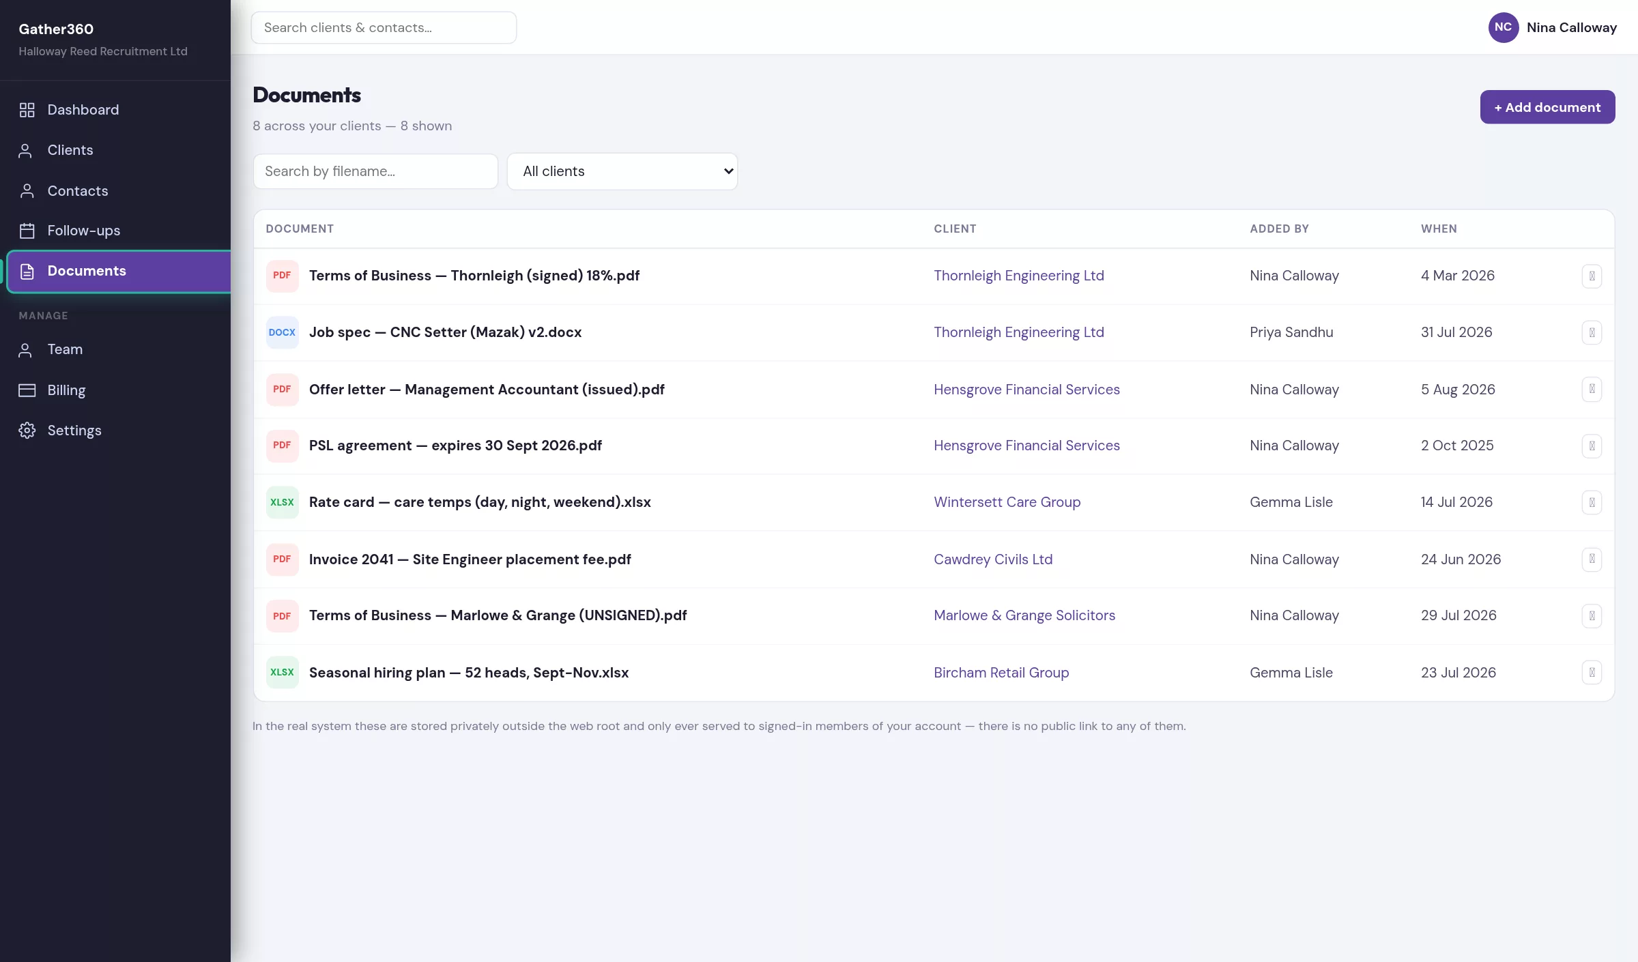Click 'Gemma Lisle' in the Rate card row
The image size is (1638, 962).
(1291, 502)
